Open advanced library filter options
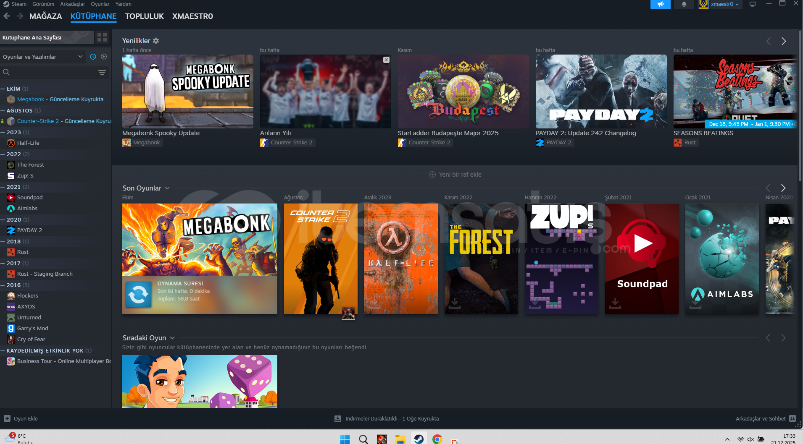 point(102,73)
